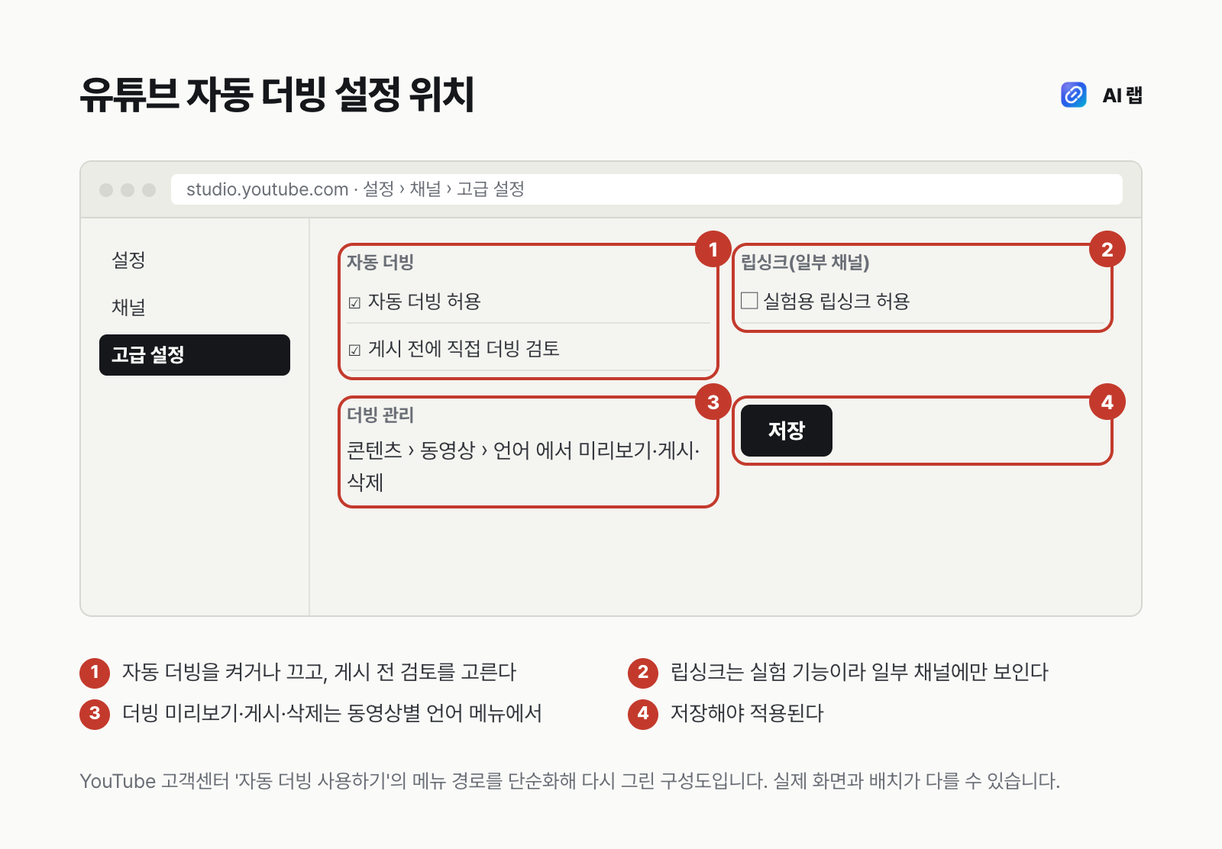
Task: Click the 자동 더빙 section heading
Action: point(380,263)
